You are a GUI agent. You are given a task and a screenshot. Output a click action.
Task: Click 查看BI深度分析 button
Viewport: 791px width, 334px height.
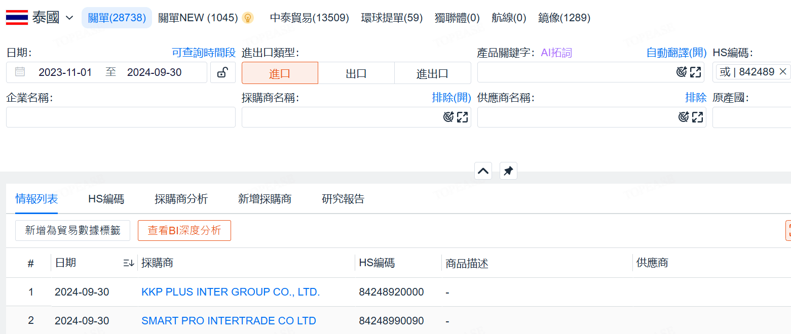point(184,230)
